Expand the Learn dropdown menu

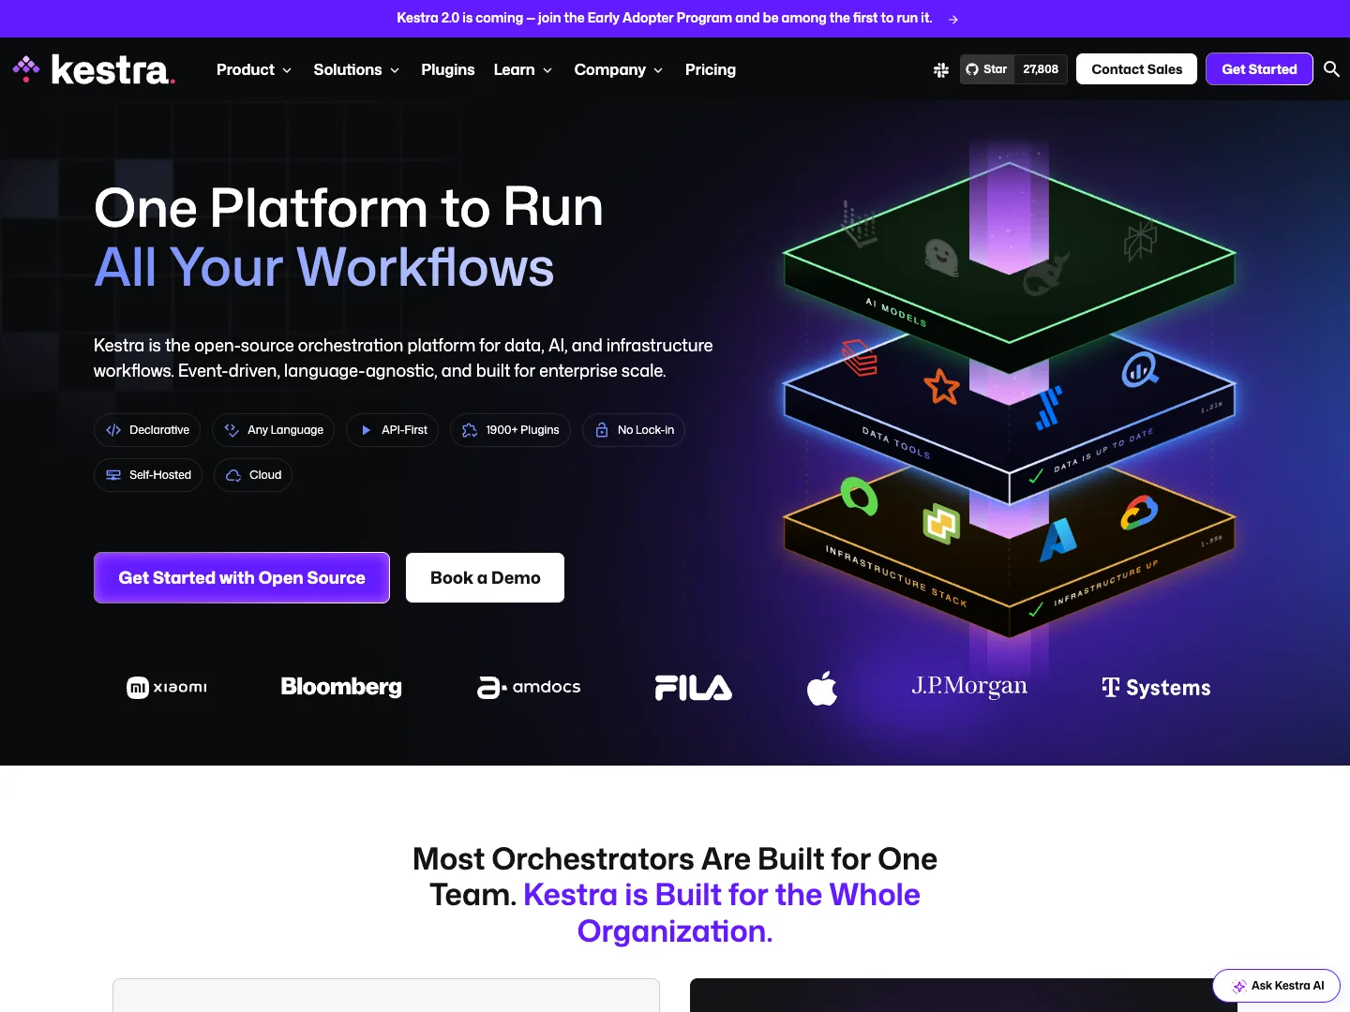click(x=523, y=69)
